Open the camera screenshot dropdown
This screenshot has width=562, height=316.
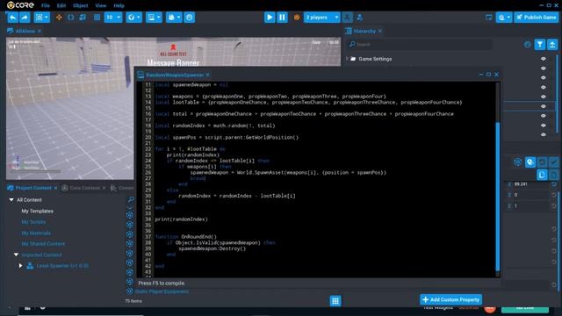point(174,18)
